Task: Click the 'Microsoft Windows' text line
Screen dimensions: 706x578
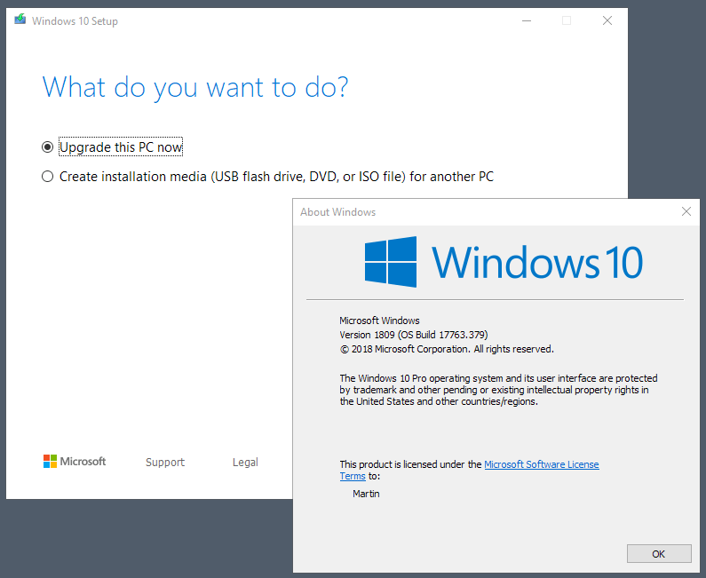Action: tap(379, 321)
